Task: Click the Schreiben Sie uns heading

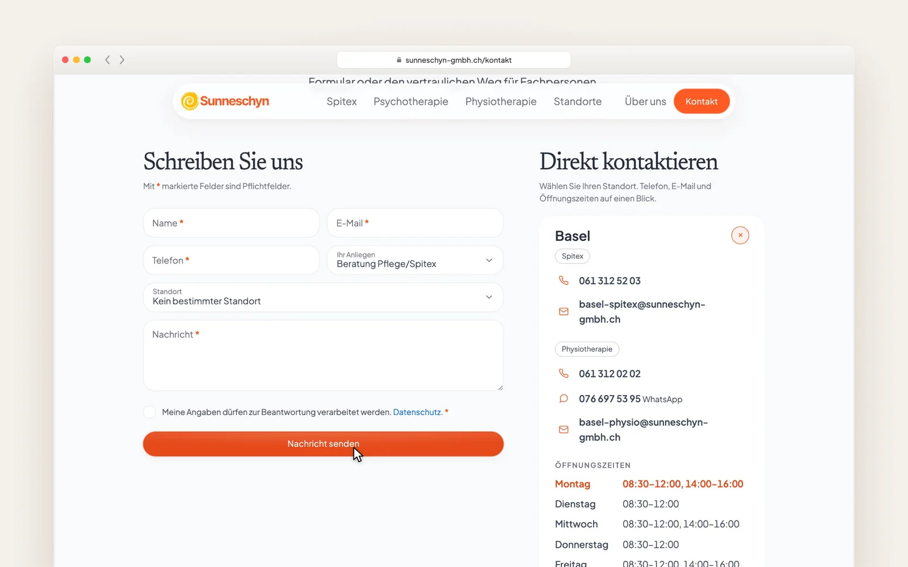Action: 223,162
